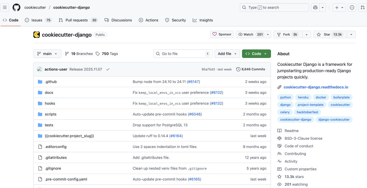The width and height of the screenshot is (367, 188).
Task: Open Readme link in About sidebar
Action: tap(288, 131)
